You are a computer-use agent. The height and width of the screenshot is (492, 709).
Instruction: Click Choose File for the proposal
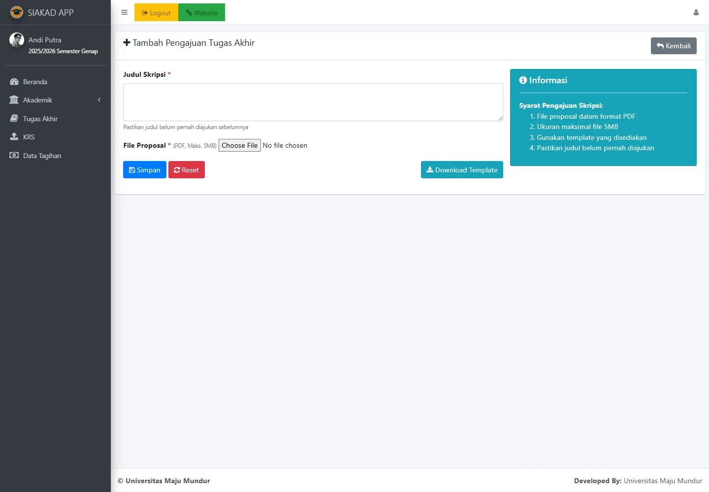click(x=239, y=145)
